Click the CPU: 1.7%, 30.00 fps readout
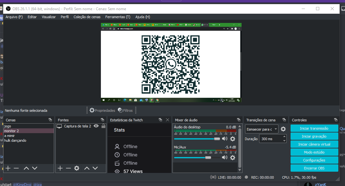Viewport: 345px width, 186px height. pyautogui.click(x=299, y=177)
